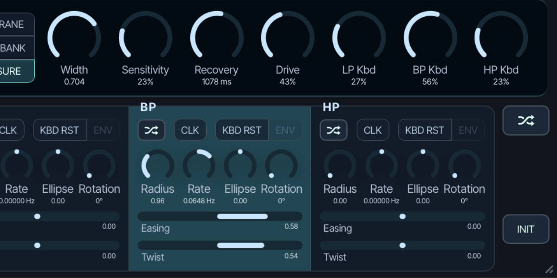Click the left section Rotation knob

(99, 165)
